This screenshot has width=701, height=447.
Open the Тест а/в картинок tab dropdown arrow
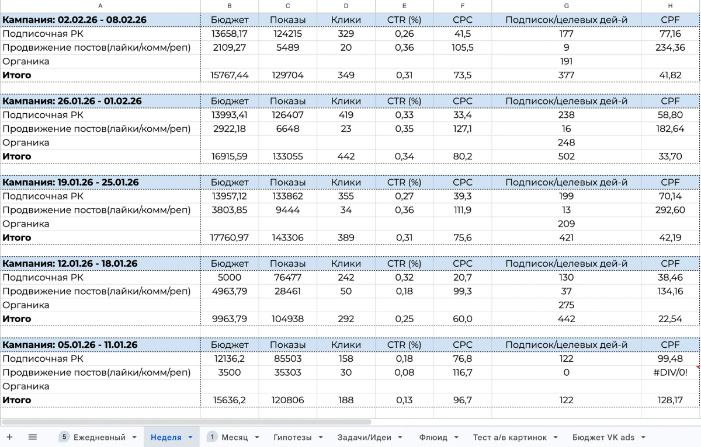(556, 437)
